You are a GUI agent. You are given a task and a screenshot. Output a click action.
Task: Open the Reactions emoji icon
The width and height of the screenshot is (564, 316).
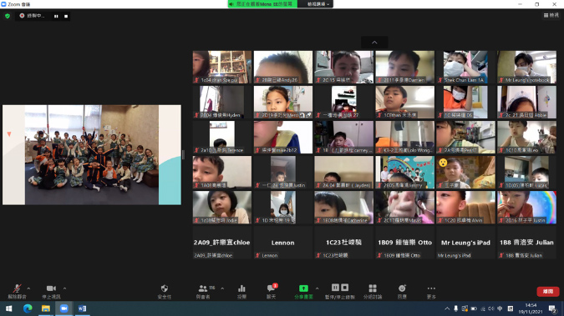tap(402, 292)
